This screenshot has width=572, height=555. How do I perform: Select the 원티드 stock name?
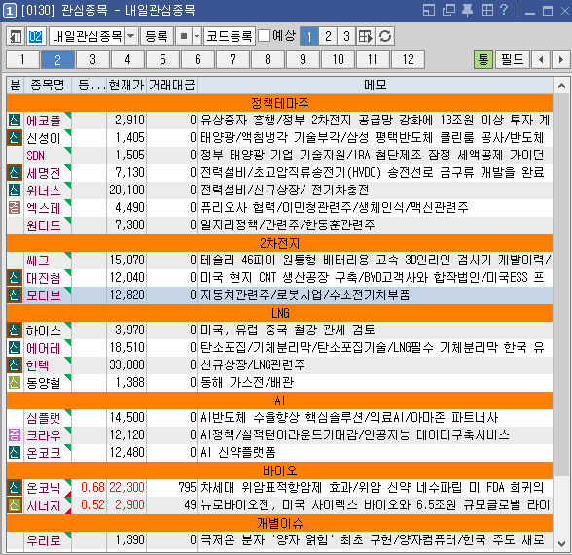pyautogui.click(x=44, y=225)
